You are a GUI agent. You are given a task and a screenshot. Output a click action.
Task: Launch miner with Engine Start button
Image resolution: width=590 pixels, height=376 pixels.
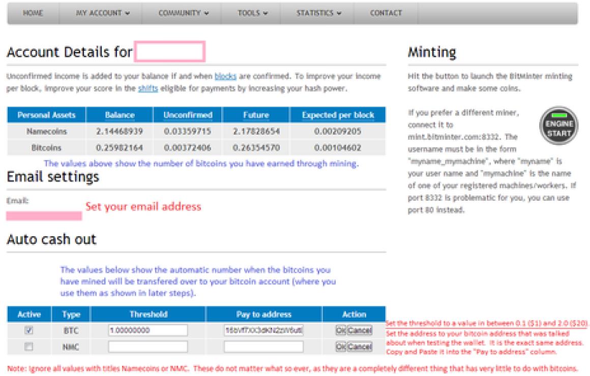(x=559, y=126)
